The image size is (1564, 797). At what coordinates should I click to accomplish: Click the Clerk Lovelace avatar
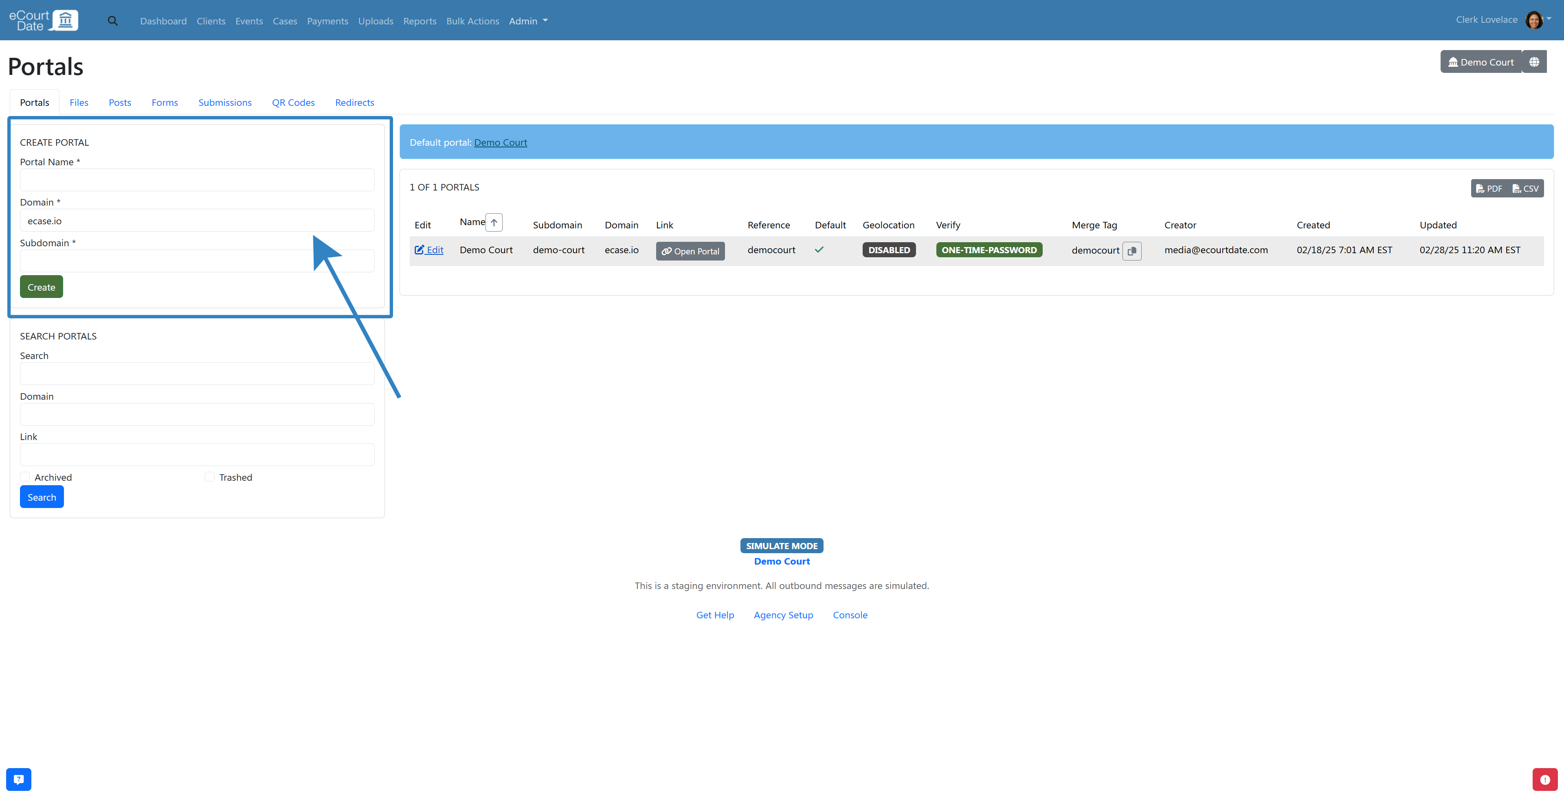1533,20
